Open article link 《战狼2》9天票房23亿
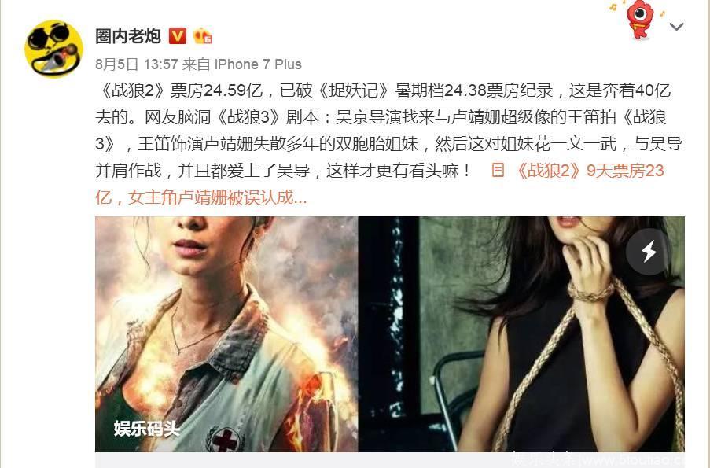Image resolution: width=710 pixels, height=468 pixels. pyautogui.click(x=590, y=171)
